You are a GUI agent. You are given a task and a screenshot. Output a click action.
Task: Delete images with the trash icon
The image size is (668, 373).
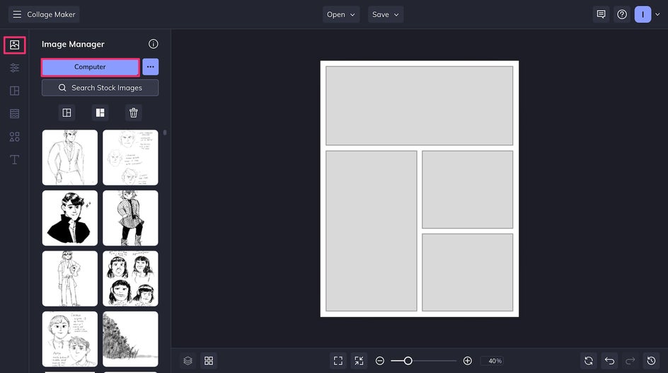coord(133,113)
